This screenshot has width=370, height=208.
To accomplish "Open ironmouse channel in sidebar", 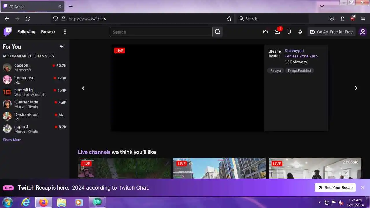I will pyautogui.click(x=35, y=80).
